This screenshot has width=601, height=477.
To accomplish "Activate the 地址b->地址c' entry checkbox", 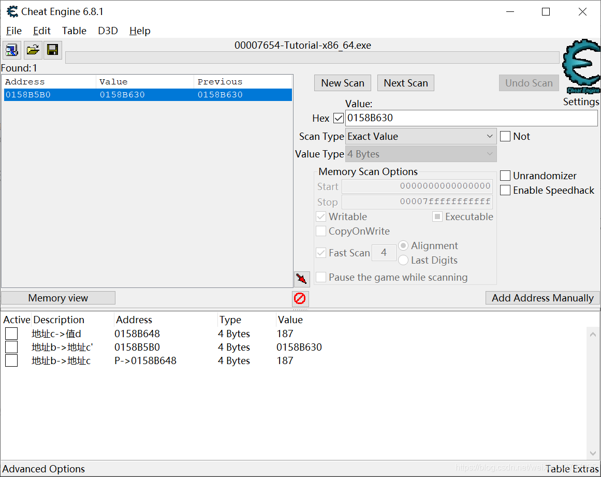I will click(x=11, y=347).
